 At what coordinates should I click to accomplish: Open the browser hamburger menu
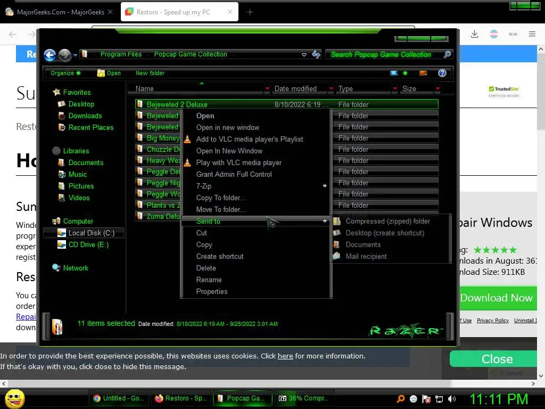pos(532,34)
